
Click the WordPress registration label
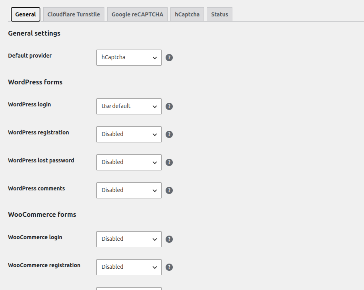click(38, 132)
